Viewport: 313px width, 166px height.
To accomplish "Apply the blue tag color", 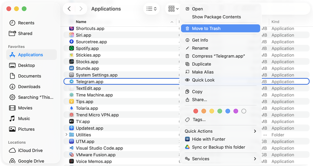I will [x=228, y=111].
